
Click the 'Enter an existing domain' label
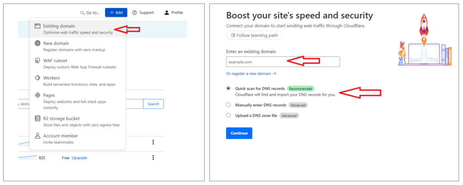tap(251, 51)
